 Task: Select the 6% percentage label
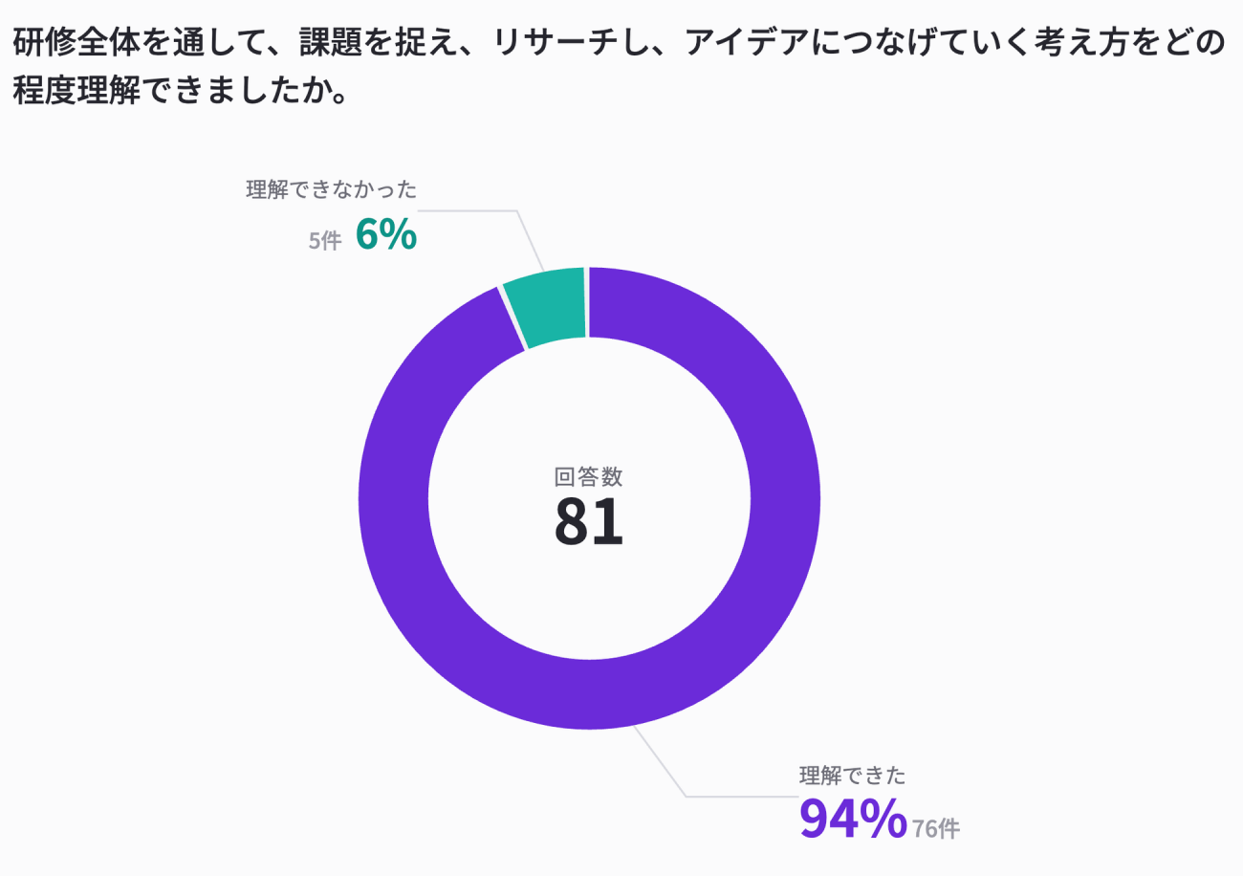coord(386,234)
